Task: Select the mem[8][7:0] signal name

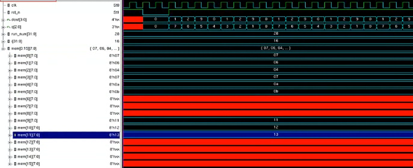Action: tap(27, 113)
